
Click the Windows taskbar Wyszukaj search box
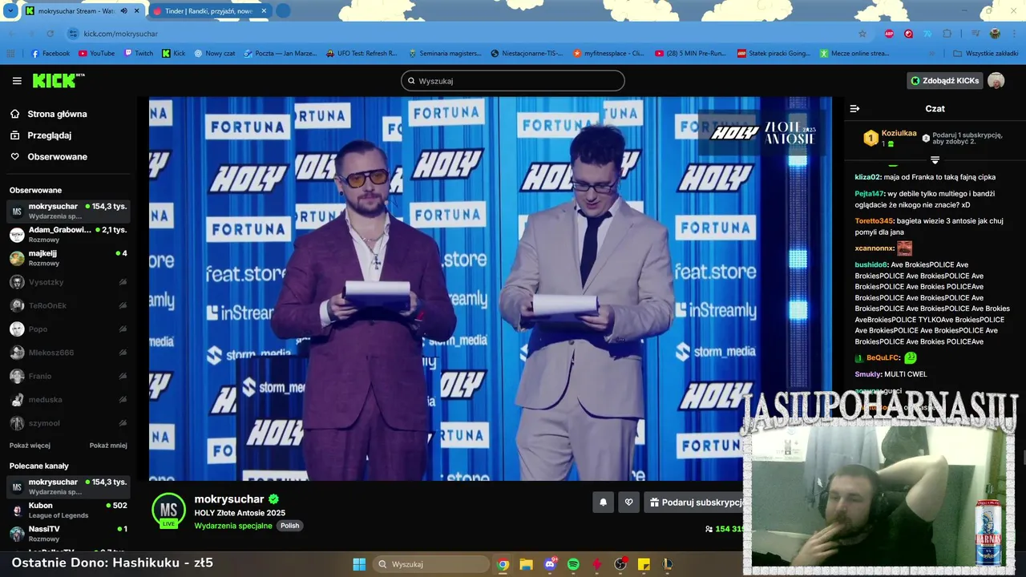pyautogui.click(x=433, y=564)
